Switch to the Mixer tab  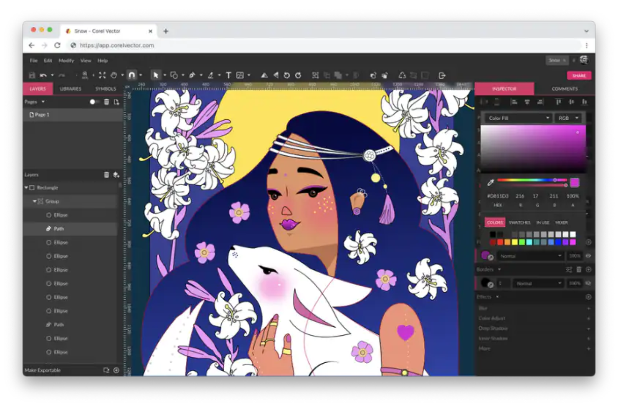pos(561,222)
